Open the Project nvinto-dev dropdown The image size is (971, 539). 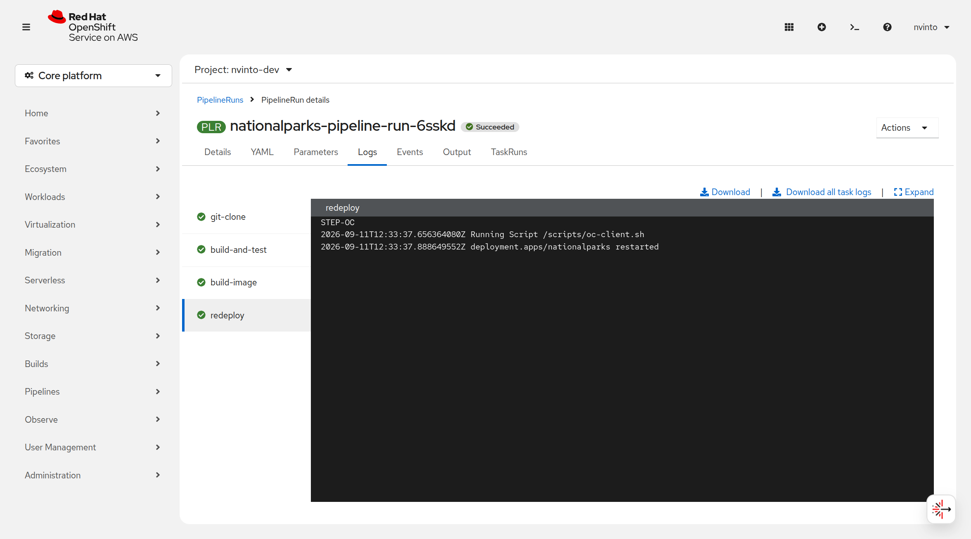pos(244,70)
